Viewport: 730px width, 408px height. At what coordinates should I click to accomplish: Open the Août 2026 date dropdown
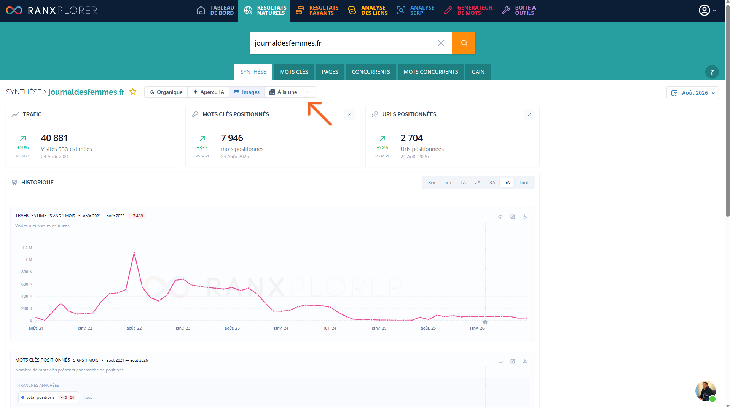click(x=692, y=93)
